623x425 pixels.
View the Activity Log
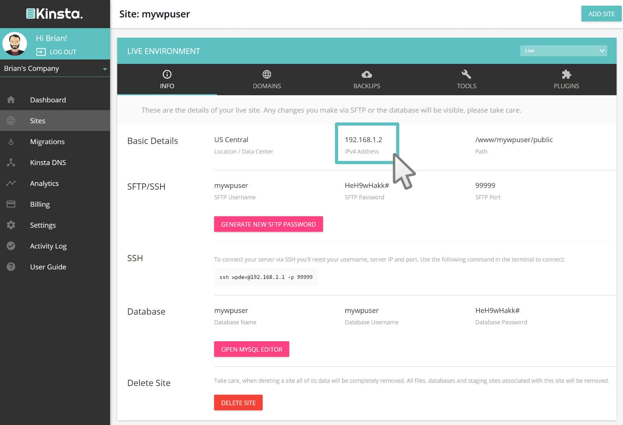[55, 246]
